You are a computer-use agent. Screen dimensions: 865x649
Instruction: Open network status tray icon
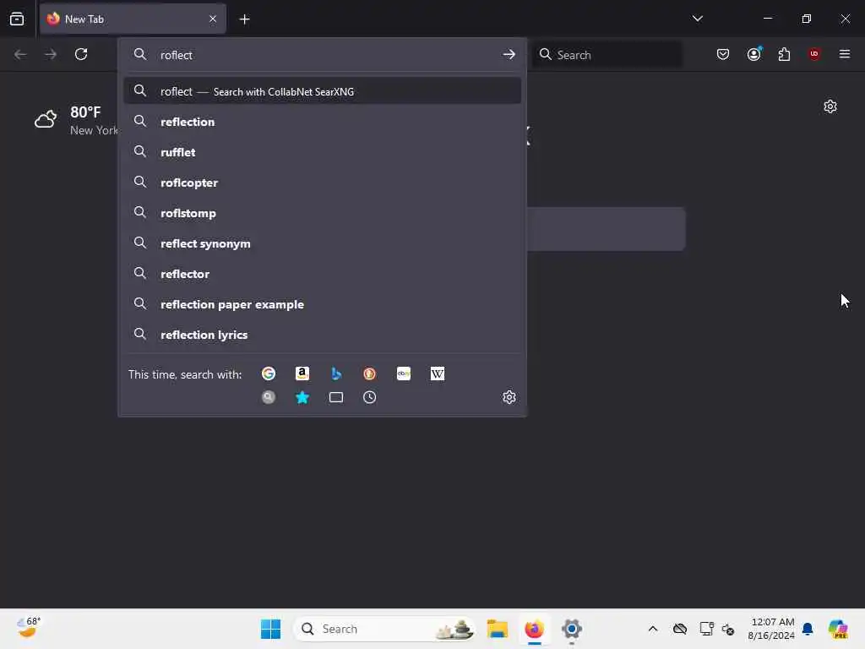pos(706,629)
